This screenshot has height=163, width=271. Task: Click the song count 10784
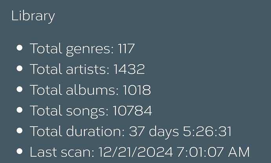point(132,110)
